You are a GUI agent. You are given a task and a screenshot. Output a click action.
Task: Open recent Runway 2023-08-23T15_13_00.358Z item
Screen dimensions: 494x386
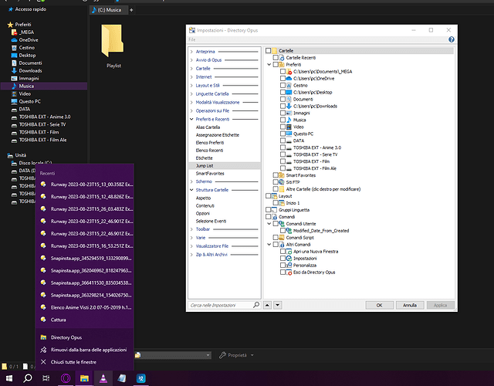(x=84, y=185)
